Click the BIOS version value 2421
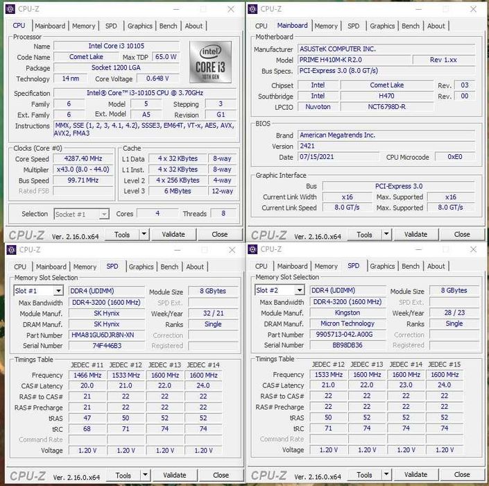Screen dimensions: 489x486 386,146
